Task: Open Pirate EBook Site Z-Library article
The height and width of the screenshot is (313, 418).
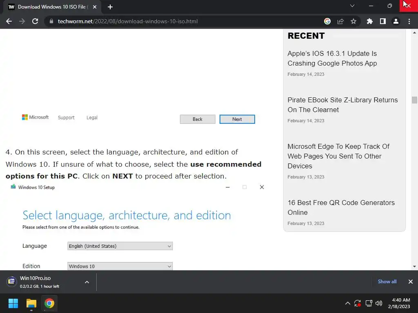Action: click(x=342, y=105)
